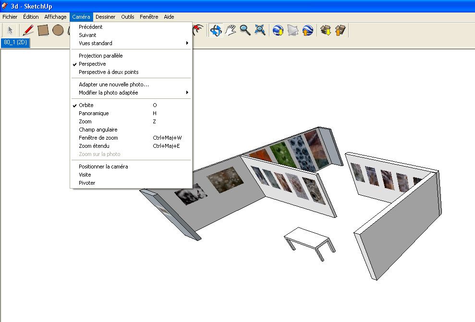This screenshot has width=475, height=322.
Task: Click the partially hidden red arrow tool icon
Action: pyautogui.click(x=198, y=30)
